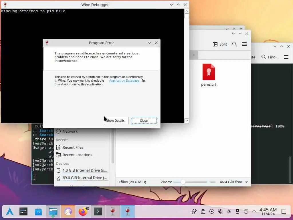
Task: Open the brightness tray icon
Action: [x=229, y=212]
